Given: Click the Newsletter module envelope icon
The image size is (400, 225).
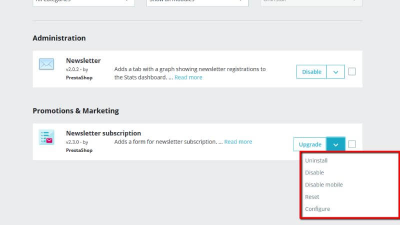Looking at the screenshot, I should click(46, 64).
